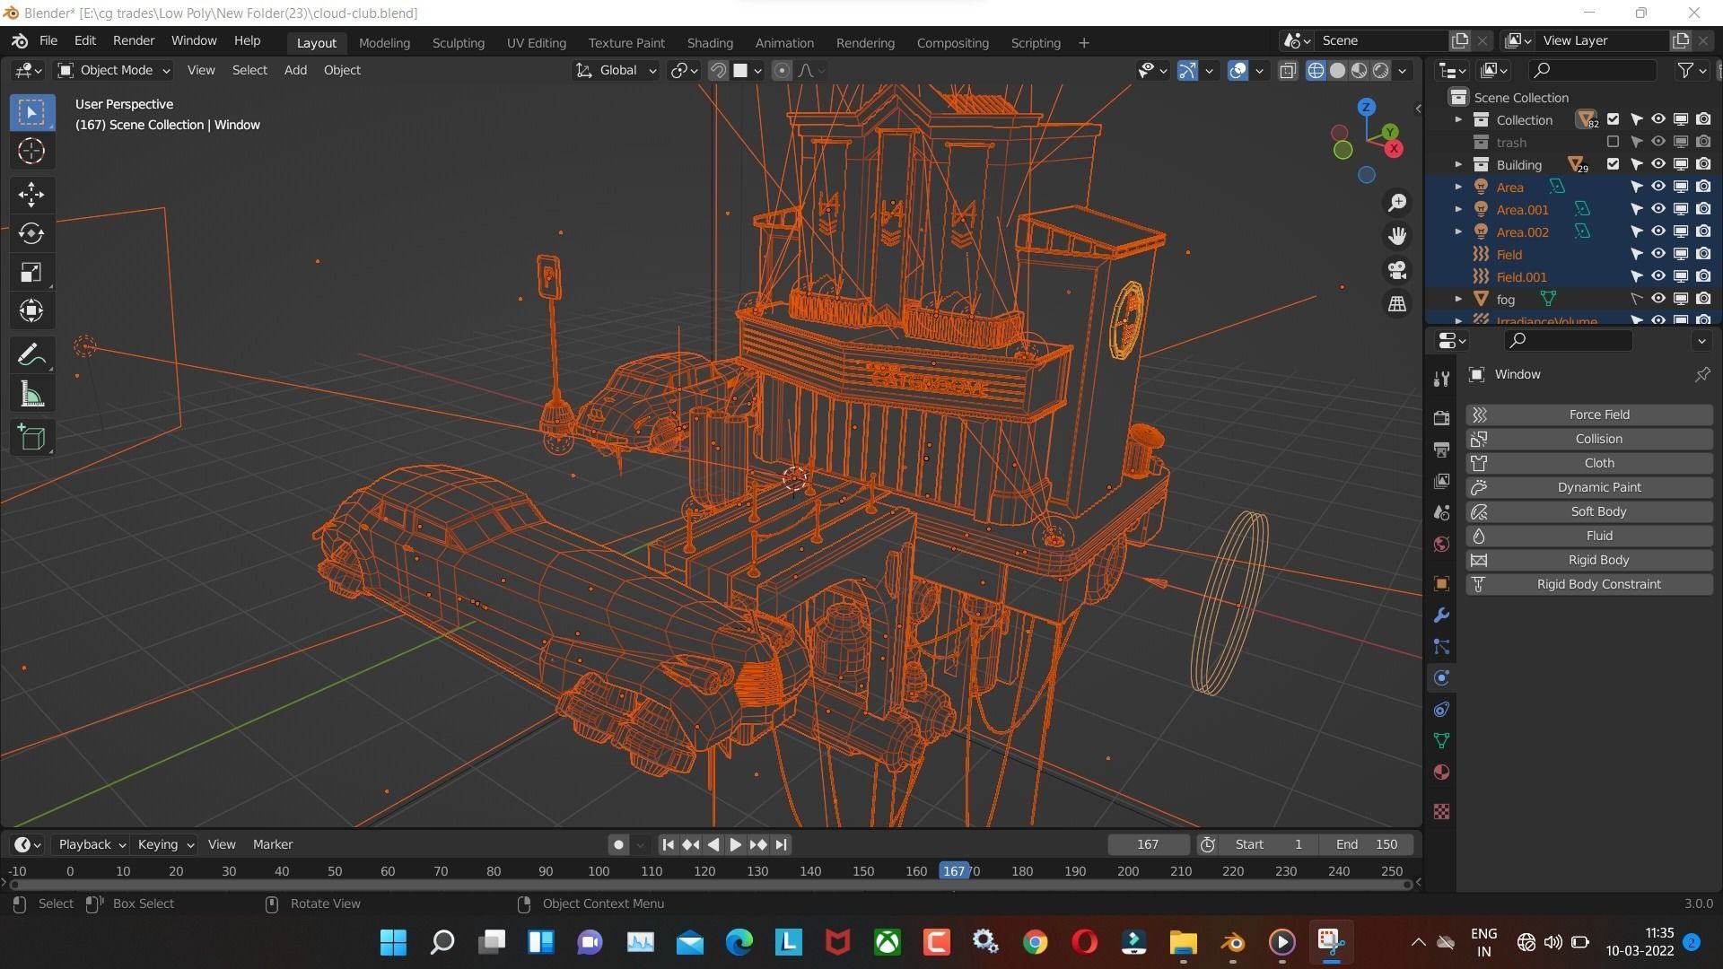Click the Start frame field
The width and height of the screenshot is (1723, 969).
tap(1268, 844)
